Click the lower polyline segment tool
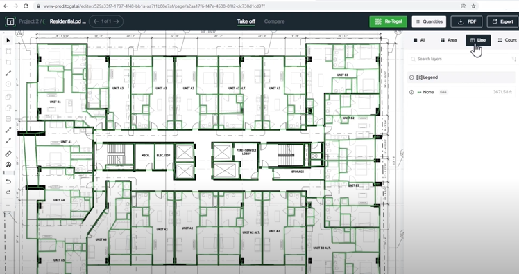The image size is (519, 274). click(8, 141)
